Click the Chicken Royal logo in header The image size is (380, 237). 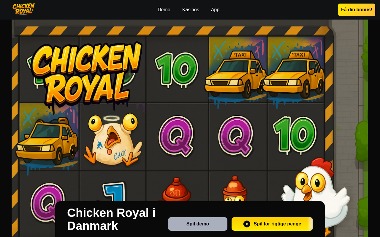tap(23, 9)
